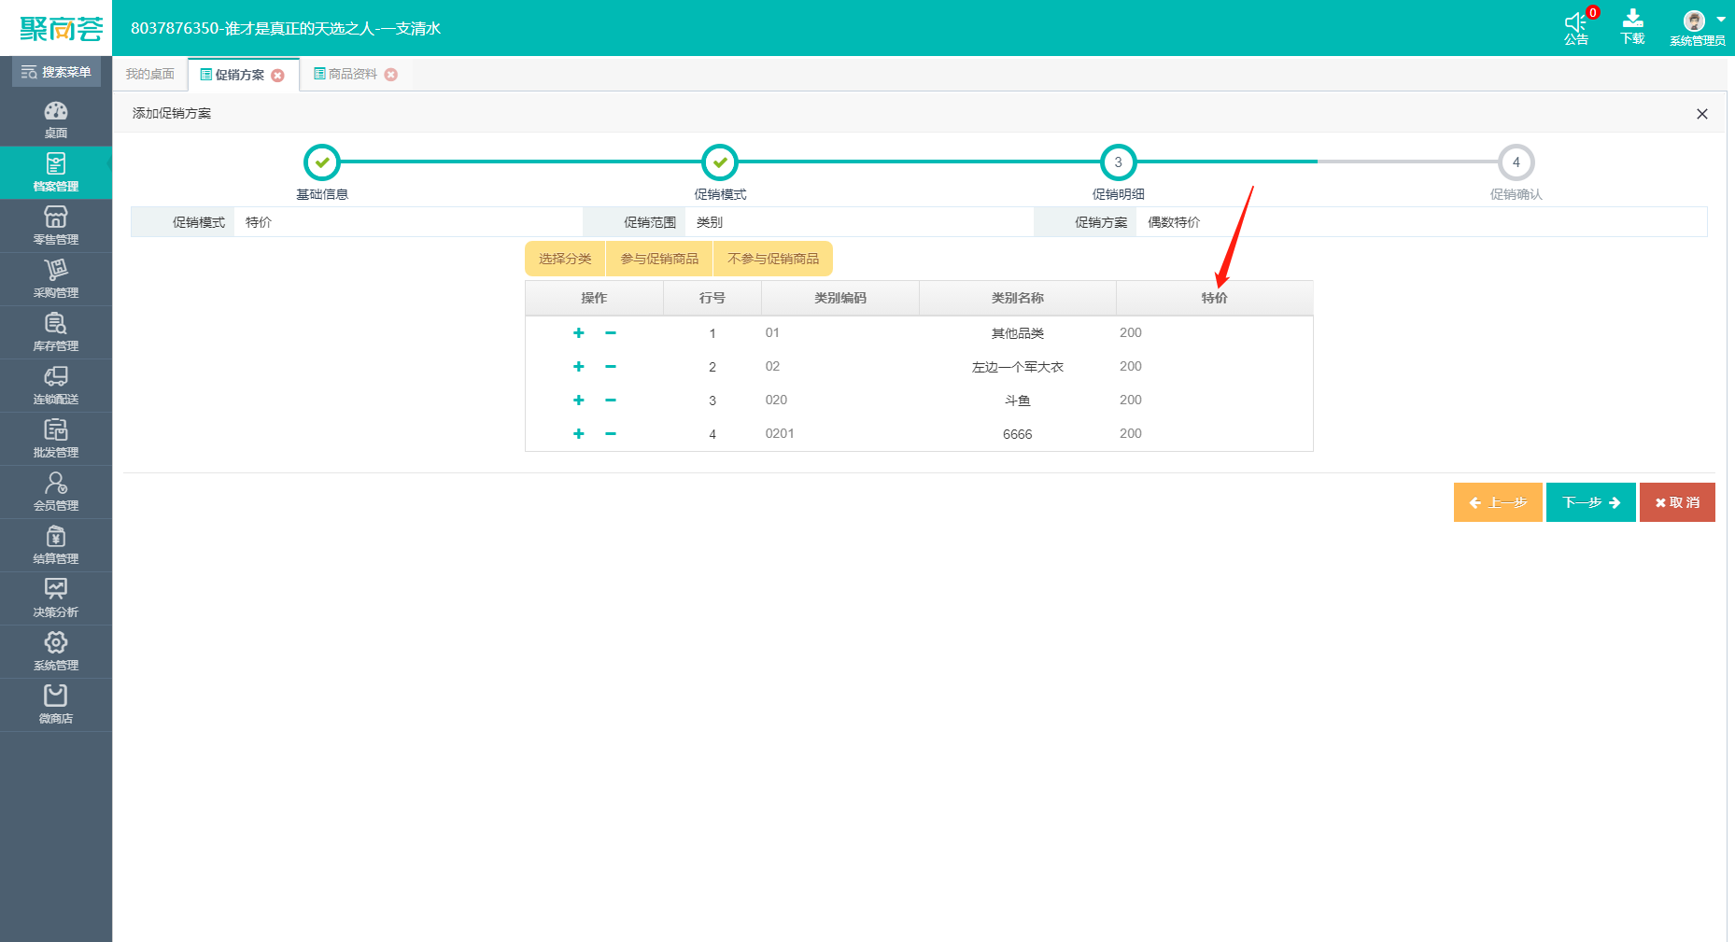Add a row after 左边一个军大衣
This screenshot has width=1735, height=942.
(x=579, y=367)
